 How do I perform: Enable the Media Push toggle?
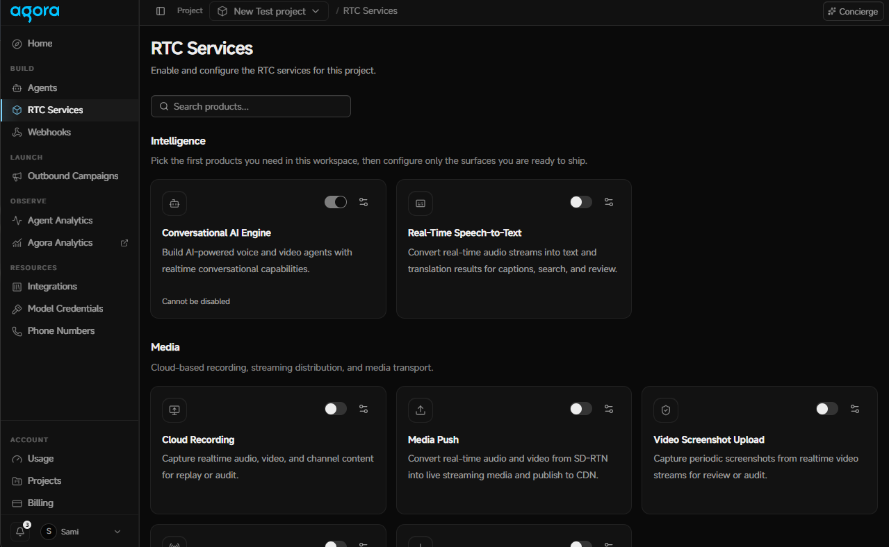pos(581,409)
